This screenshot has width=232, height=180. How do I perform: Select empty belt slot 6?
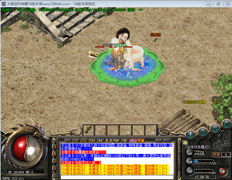click(x=151, y=130)
